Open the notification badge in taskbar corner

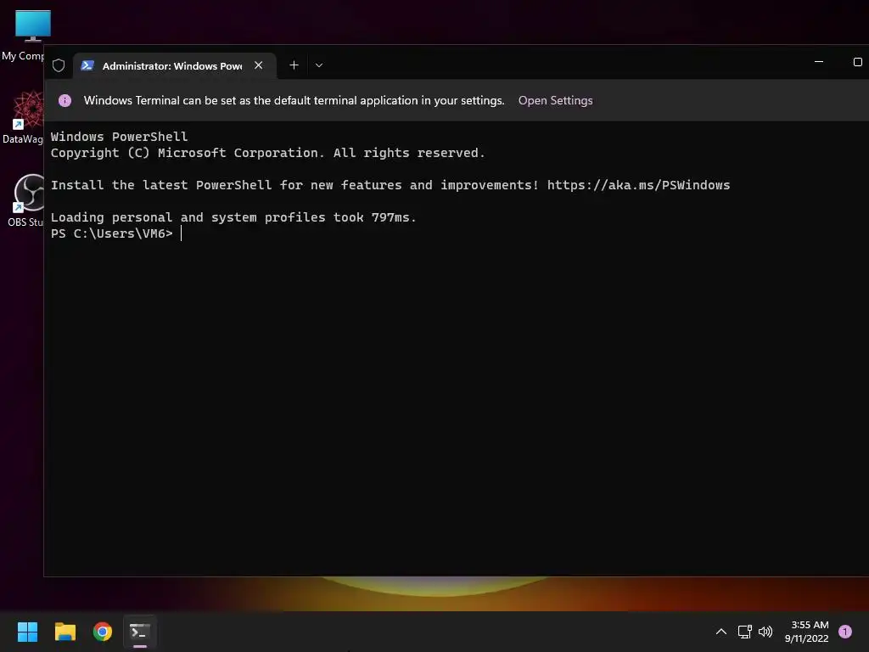(845, 632)
